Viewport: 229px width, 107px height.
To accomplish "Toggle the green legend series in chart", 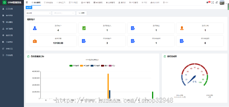I will [71, 66].
